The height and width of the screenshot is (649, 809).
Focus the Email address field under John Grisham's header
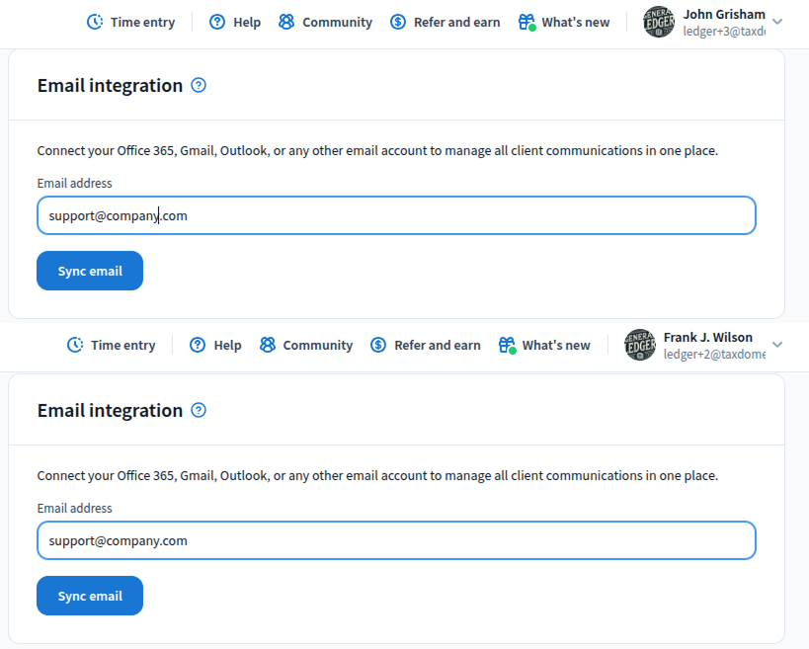(x=395, y=215)
